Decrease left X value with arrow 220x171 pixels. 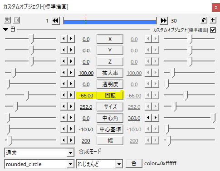tap(64, 39)
